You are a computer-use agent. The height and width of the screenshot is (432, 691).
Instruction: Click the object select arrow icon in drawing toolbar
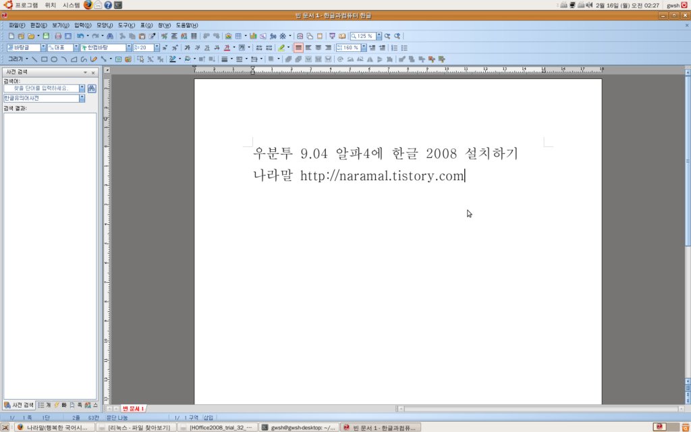click(140, 59)
